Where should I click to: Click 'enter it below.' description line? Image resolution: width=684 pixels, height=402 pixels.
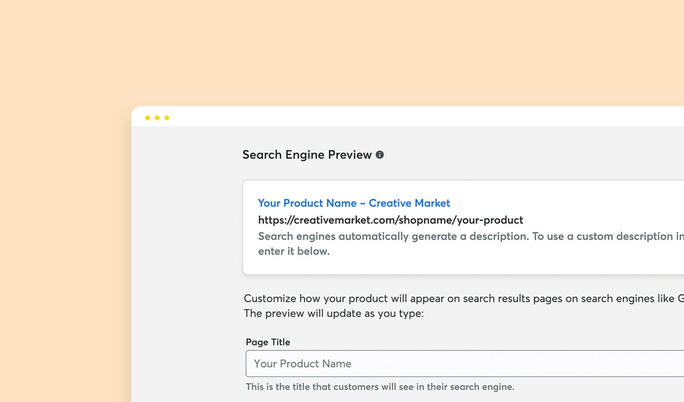coord(294,251)
